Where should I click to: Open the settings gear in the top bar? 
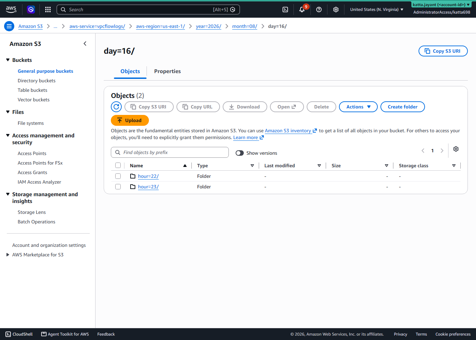pos(336,10)
